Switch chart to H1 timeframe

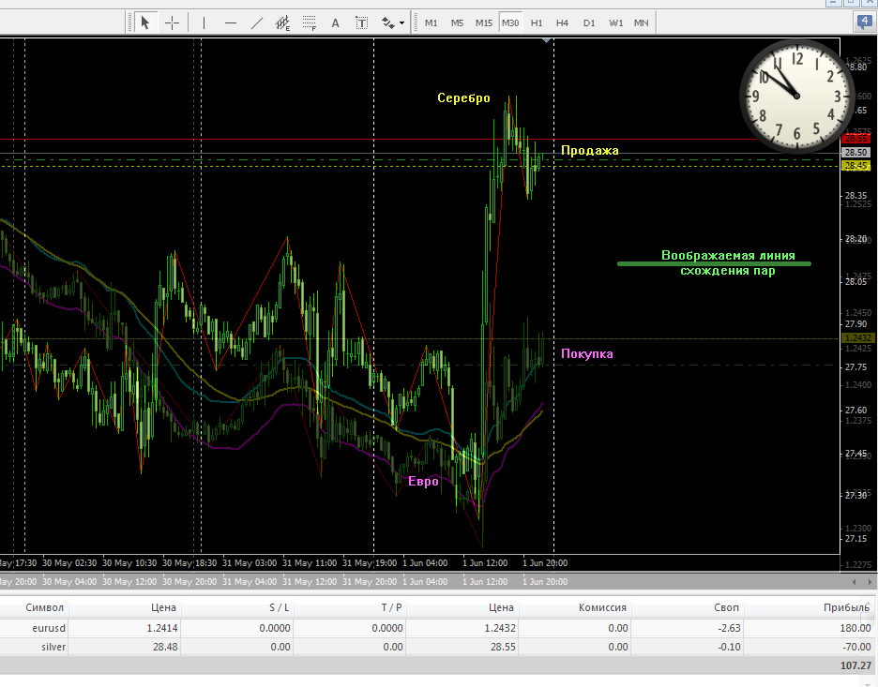537,22
